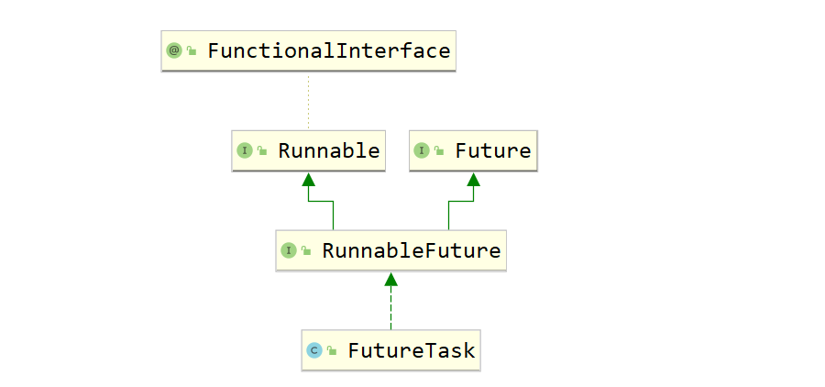Click the dotted line below FunctionalInterface
This screenshot has height=387, width=825.
pyautogui.click(x=308, y=101)
